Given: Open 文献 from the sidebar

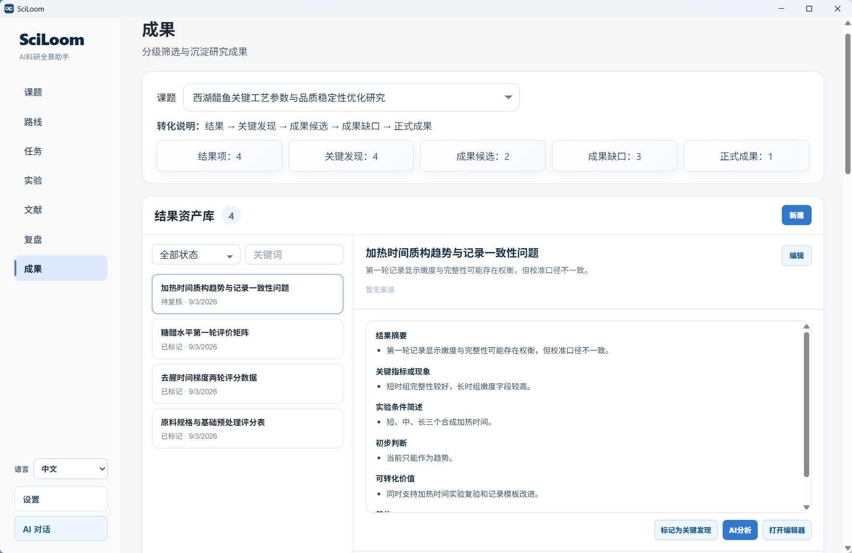Looking at the screenshot, I should pyautogui.click(x=61, y=210).
